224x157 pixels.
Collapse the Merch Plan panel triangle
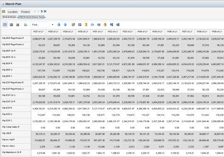click(3, 4)
